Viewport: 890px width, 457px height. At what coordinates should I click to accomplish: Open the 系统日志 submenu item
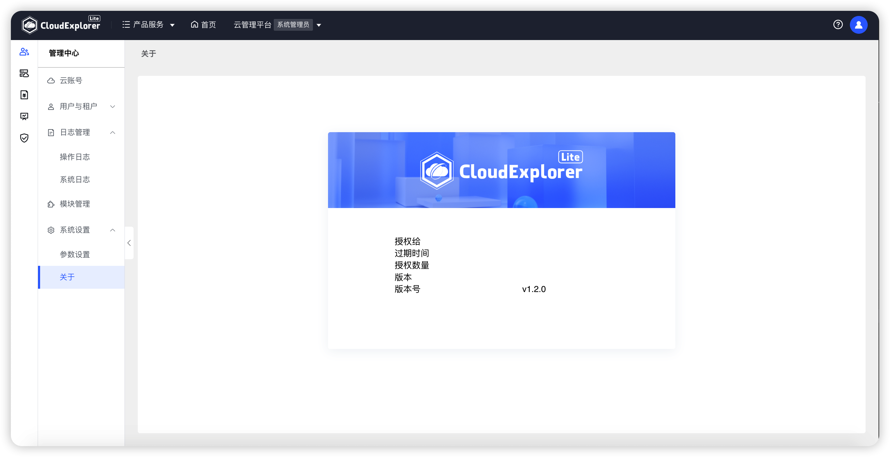click(81, 179)
